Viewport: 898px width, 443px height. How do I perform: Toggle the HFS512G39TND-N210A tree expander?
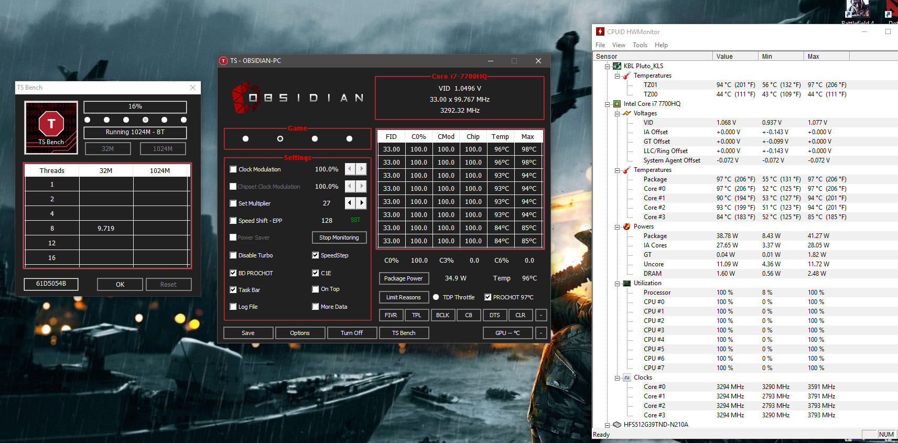click(608, 425)
